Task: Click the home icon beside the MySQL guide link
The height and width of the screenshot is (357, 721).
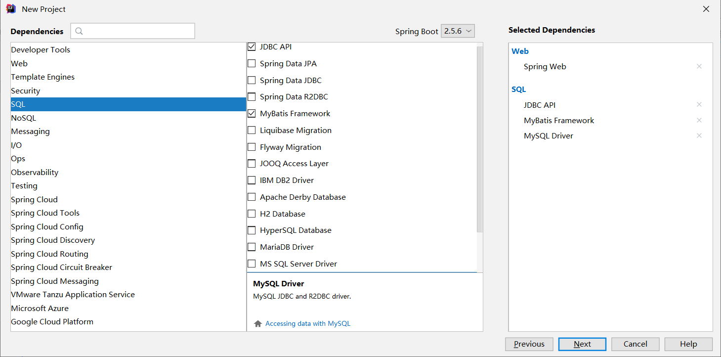Action: 257,323
